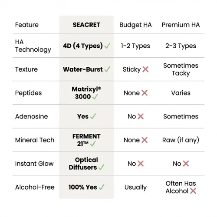The width and height of the screenshot is (217, 217).
Task: Click the HA Technology row label
Action: [33, 46]
